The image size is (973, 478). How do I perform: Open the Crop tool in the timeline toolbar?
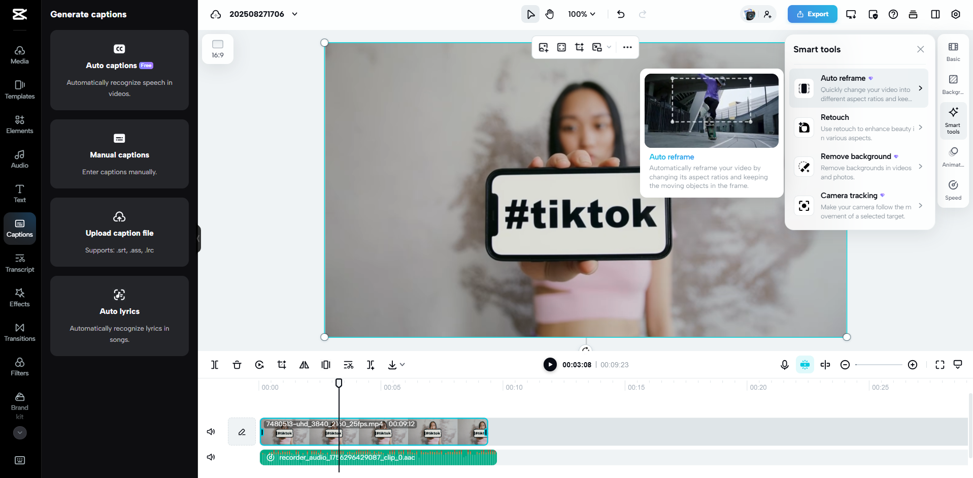point(282,365)
